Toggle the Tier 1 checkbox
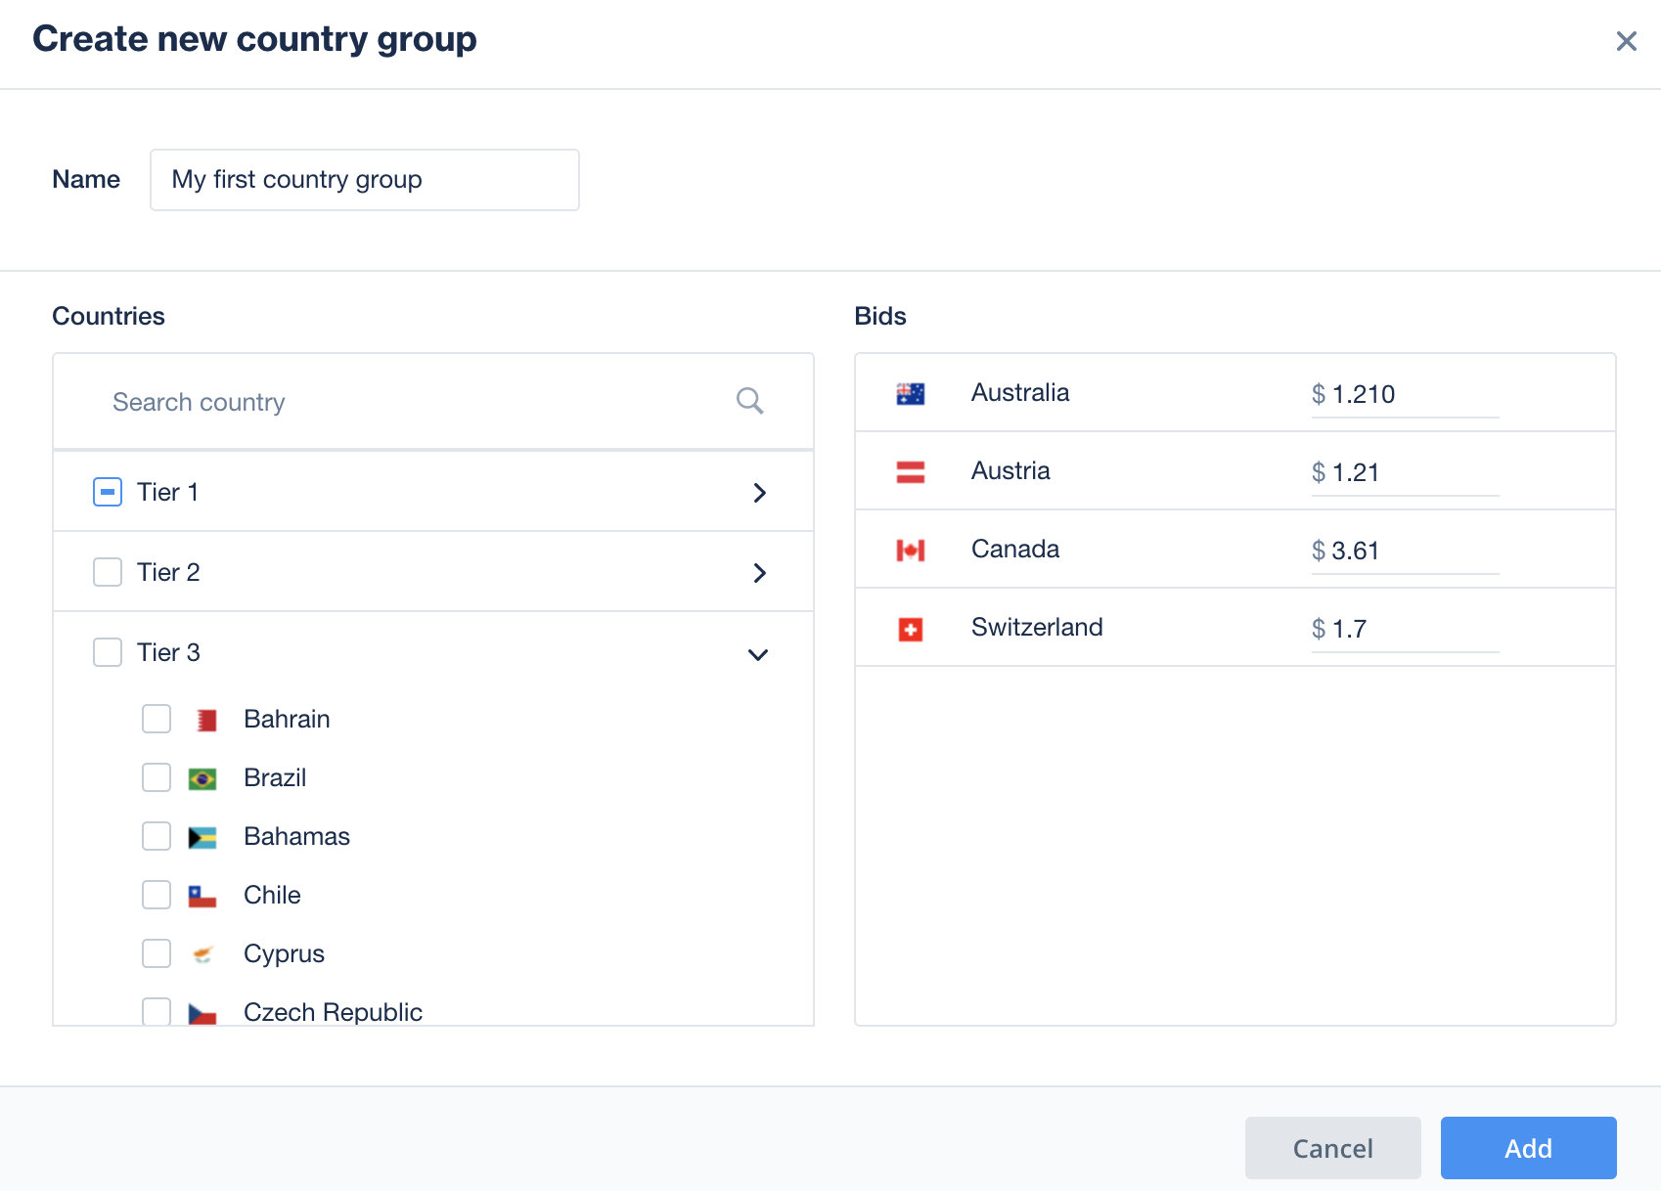The width and height of the screenshot is (1661, 1191). 108,492
